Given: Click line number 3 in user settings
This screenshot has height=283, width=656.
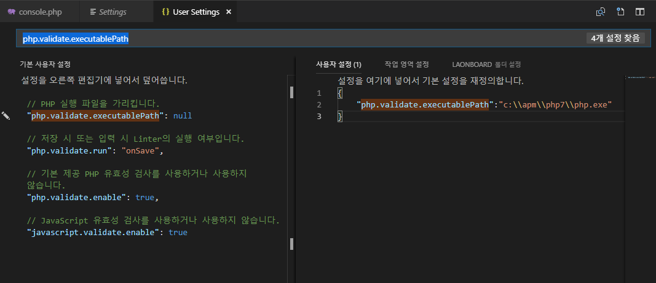Looking at the screenshot, I should (319, 116).
